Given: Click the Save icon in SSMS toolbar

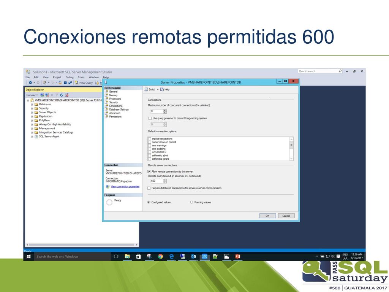Looking at the screenshot, I should click(65, 83).
